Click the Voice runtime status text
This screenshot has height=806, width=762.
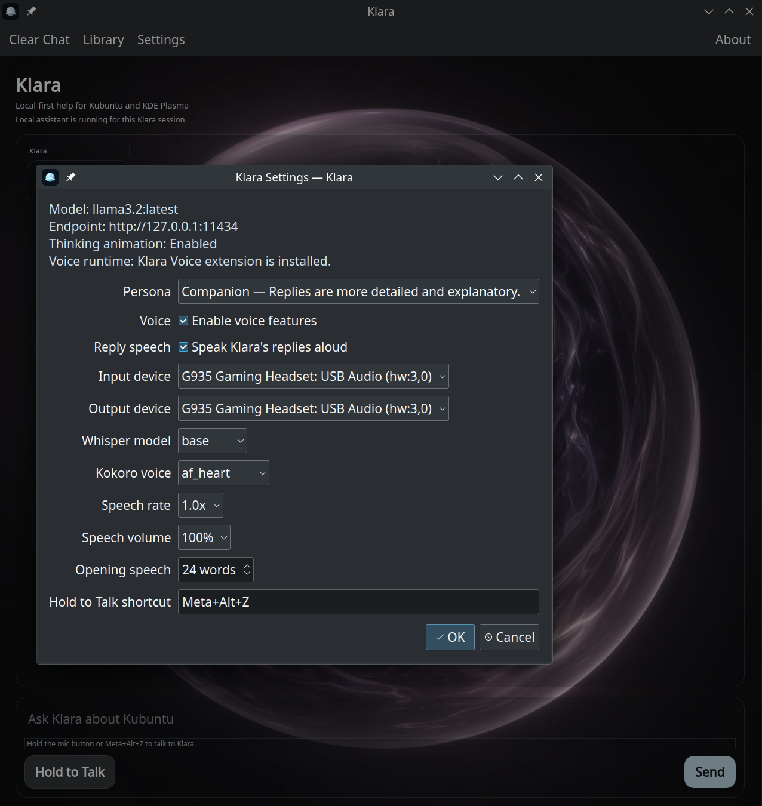(x=190, y=262)
